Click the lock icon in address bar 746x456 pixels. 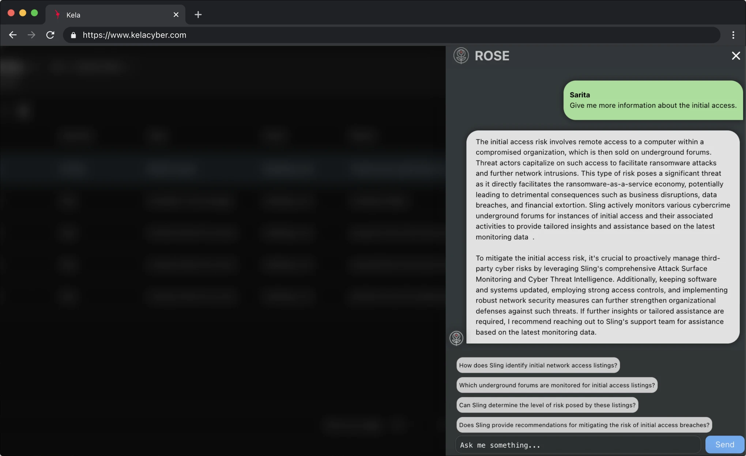74,35
